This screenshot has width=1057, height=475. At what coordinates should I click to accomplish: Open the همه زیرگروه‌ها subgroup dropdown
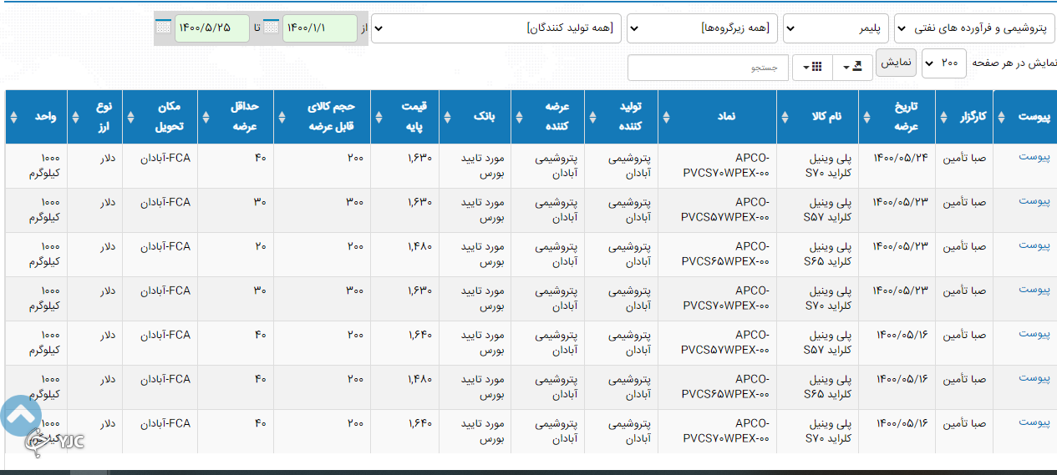click(x=702, y=28)
